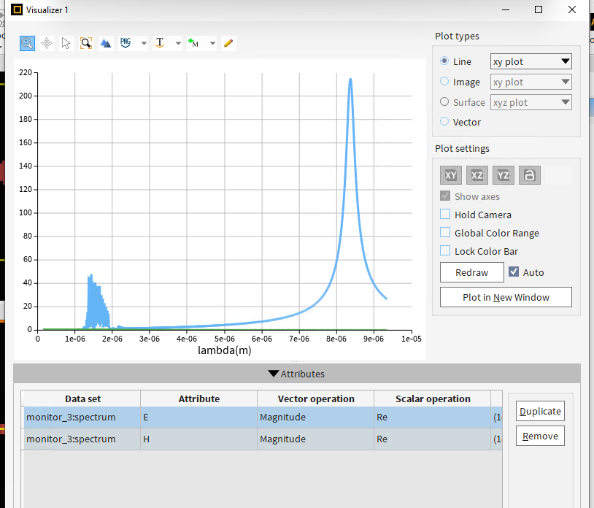Check the Global Color Range option
The height and width of the screenshot is (508, 594).
pos(445,233)
